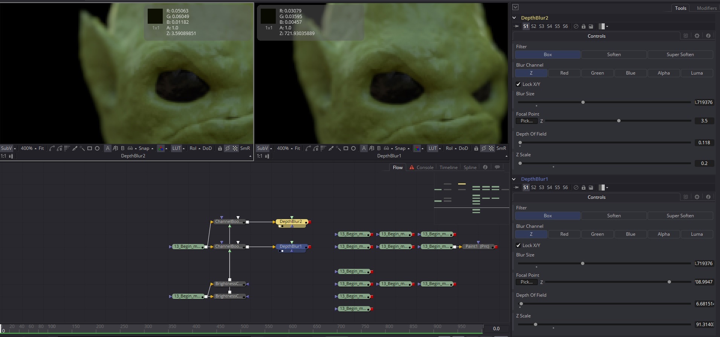Screen dimensions: 720x337
Task: Open the Console tab
Action: [422, 168]
